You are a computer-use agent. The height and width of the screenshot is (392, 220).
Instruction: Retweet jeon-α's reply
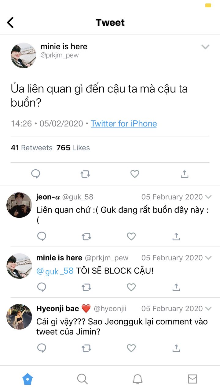pos(86,236)
